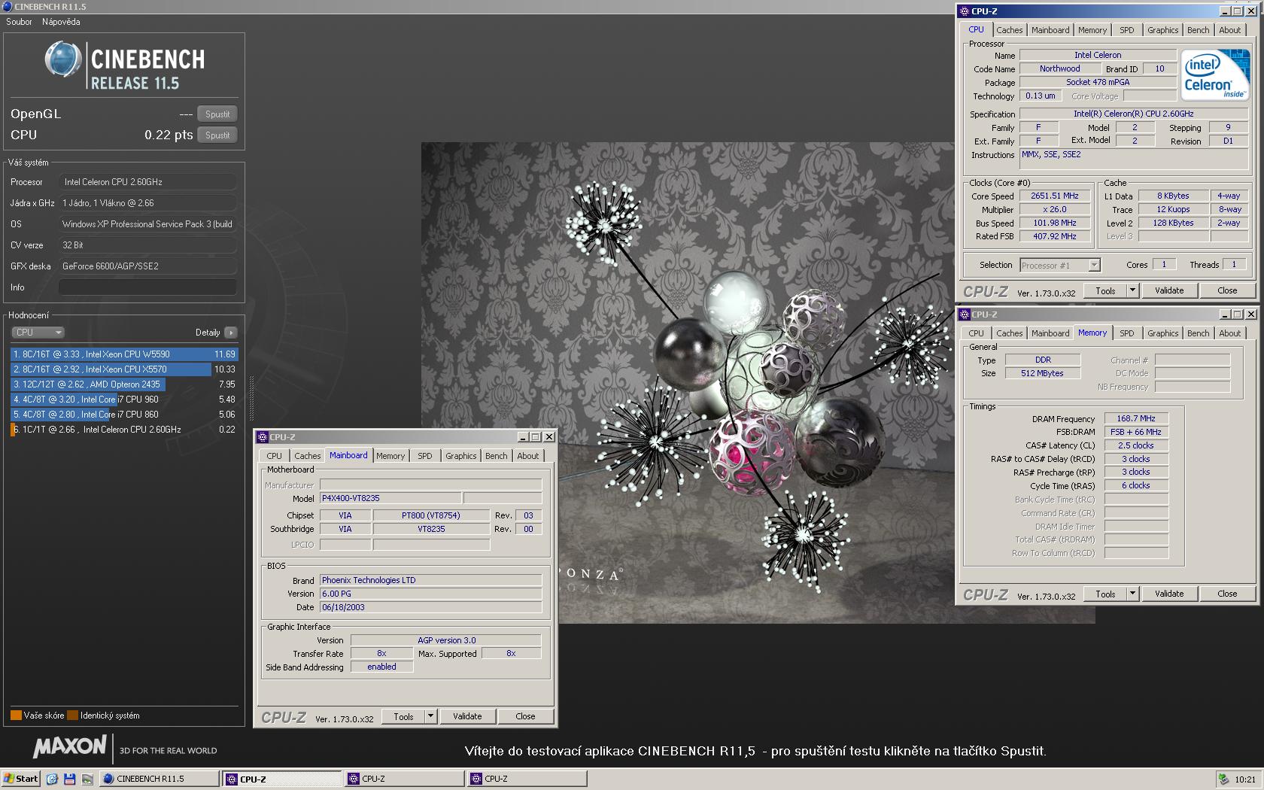1264x790 pixels.
Task: Click the floppy disk quick launch icon
Action: (x=70, y=779)
